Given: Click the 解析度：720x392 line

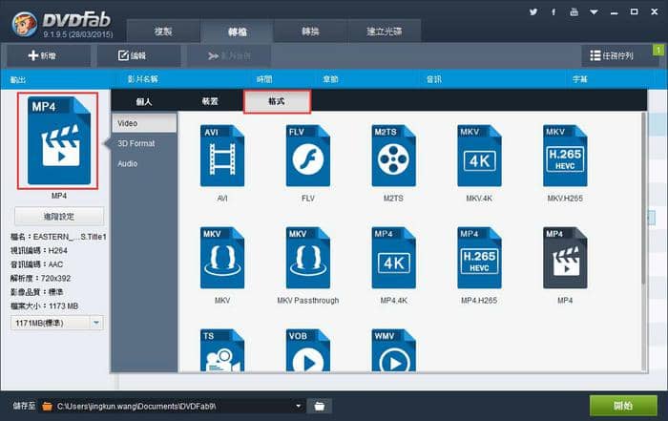Looking at the screenshot, I should [40, 278].
